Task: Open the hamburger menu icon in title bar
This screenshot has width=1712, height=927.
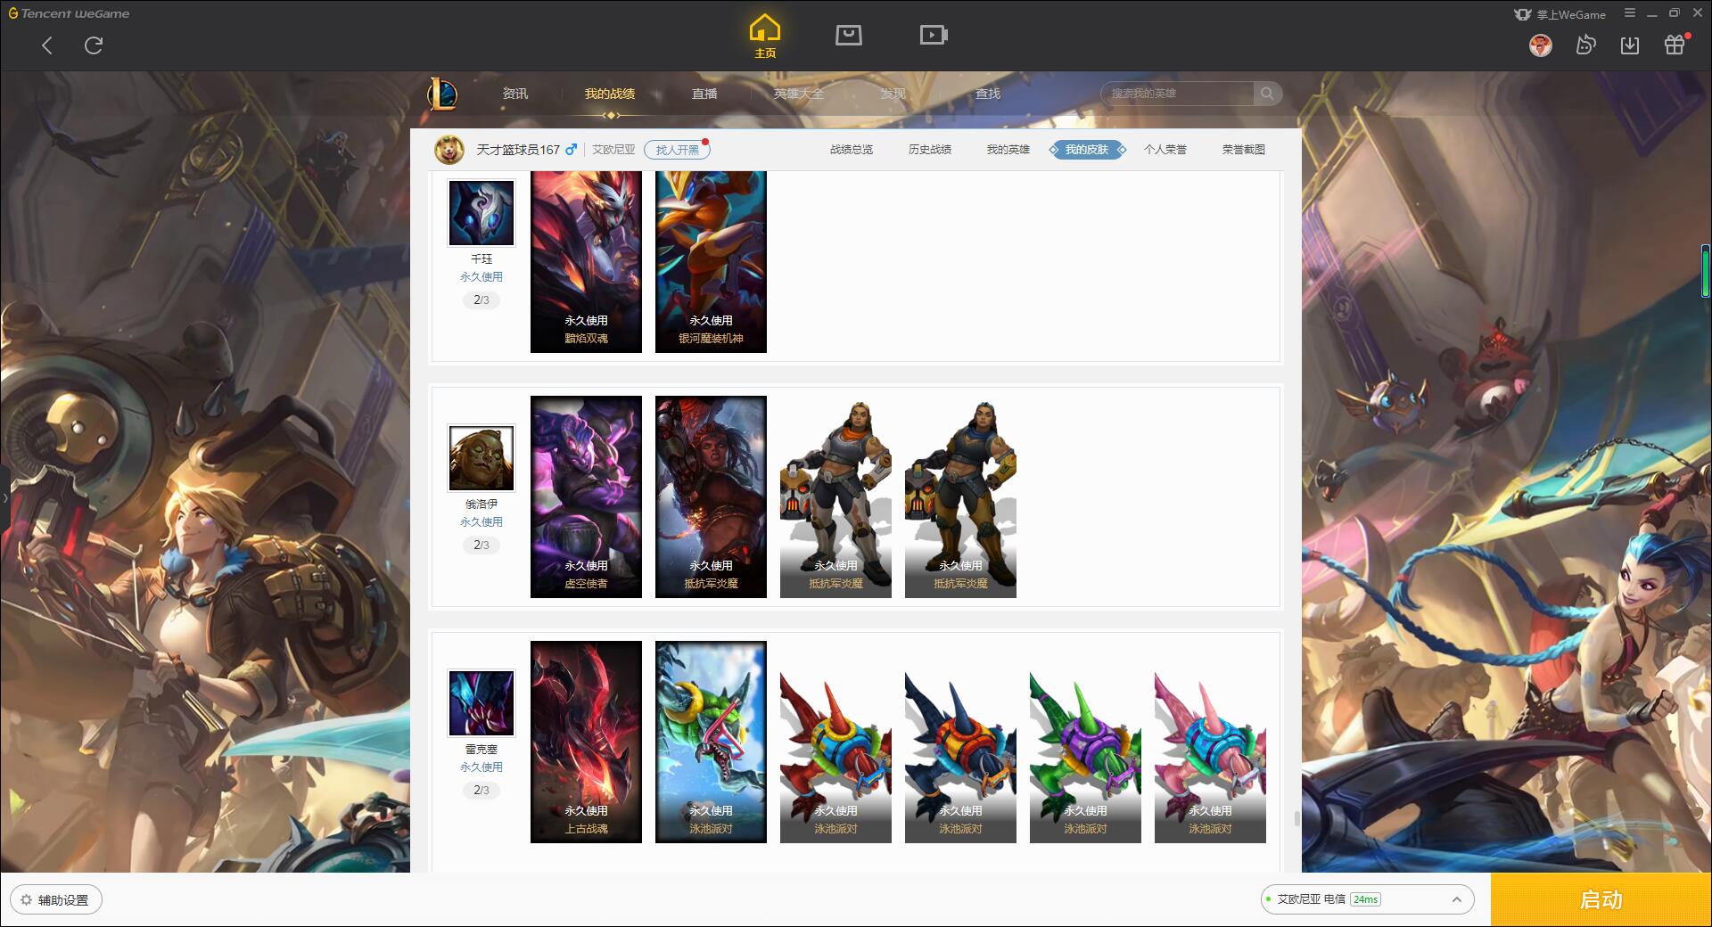Action: pyautogui.click(x=1630, y=13)
